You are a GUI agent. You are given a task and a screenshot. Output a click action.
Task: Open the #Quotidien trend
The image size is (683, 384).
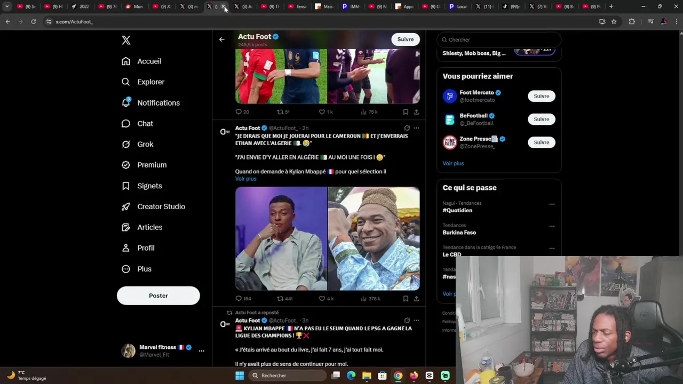pyautogui.click(x=457, y=210)
